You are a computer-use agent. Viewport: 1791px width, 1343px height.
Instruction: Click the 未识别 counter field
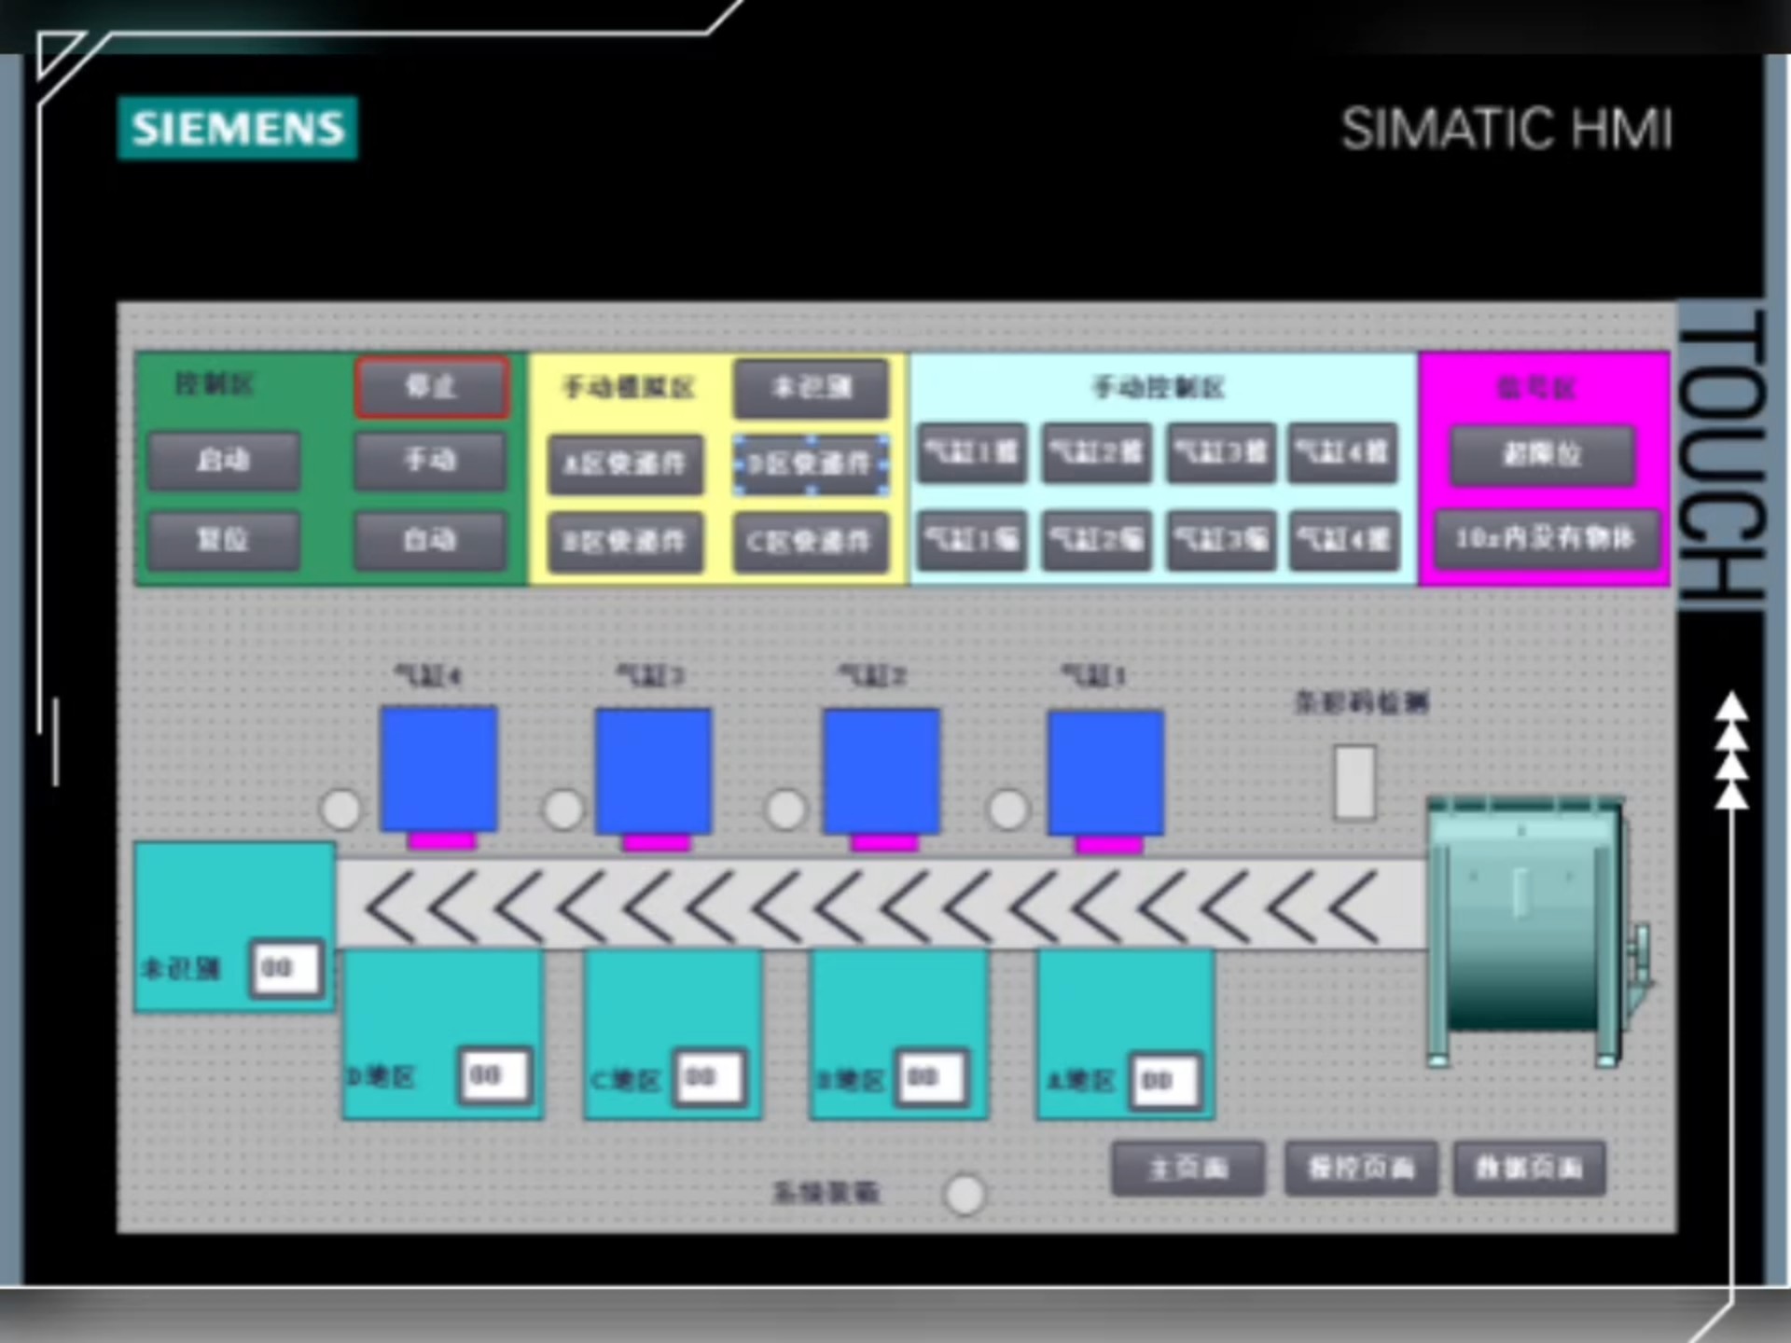point(285,968)
